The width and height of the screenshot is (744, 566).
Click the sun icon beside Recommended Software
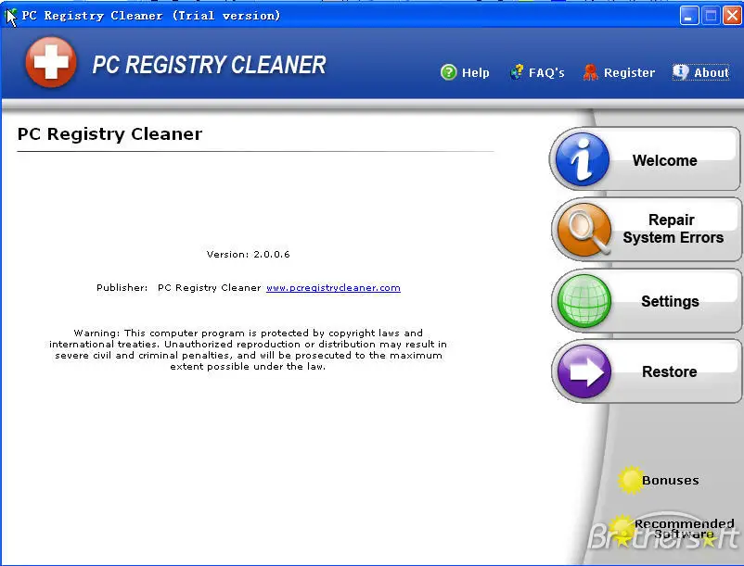point(622,528)
